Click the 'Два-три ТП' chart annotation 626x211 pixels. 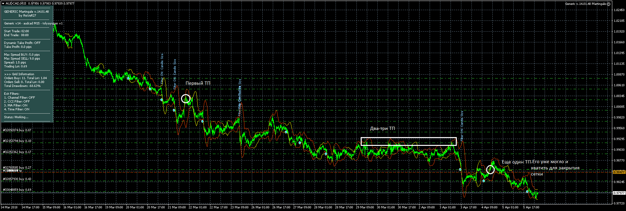coord(383,129)
